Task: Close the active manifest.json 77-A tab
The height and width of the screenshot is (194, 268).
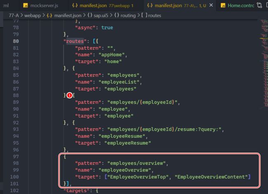Action: (212, 6)
